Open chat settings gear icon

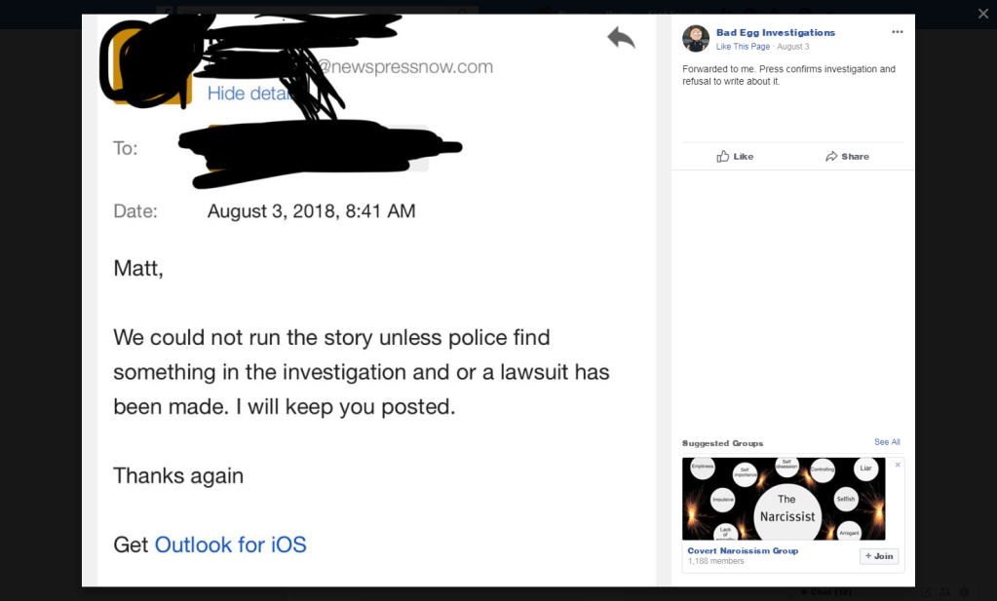pyautogui.click(x=964, y=592)
